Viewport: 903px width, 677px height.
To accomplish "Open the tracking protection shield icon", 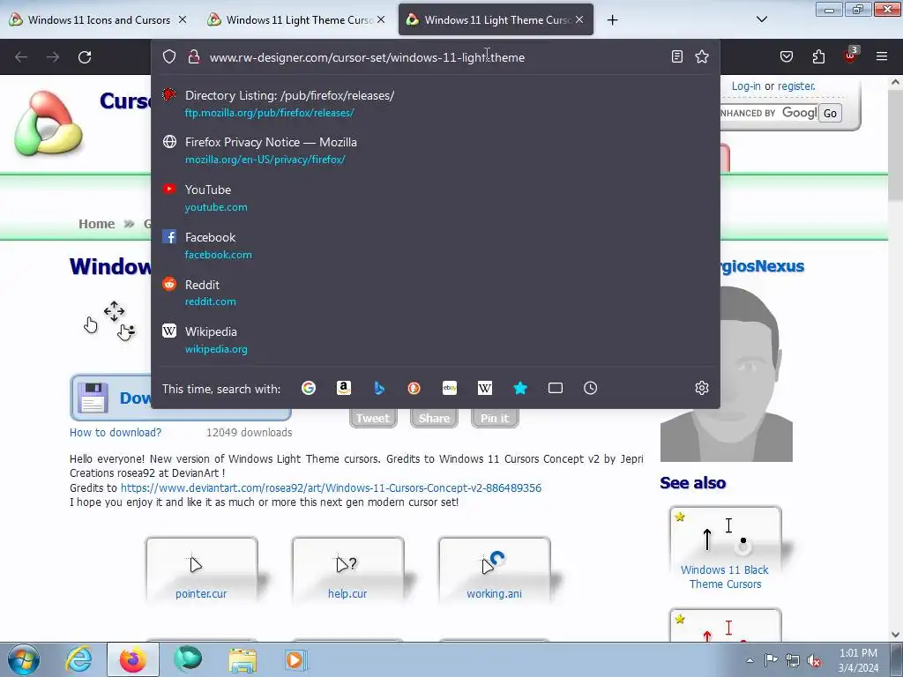I will point(168,56).
